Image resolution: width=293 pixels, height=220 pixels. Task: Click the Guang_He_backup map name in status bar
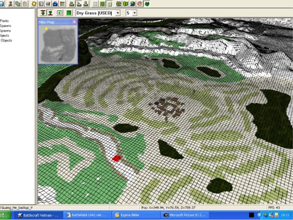pyautogui.click(x=17, y=208)
